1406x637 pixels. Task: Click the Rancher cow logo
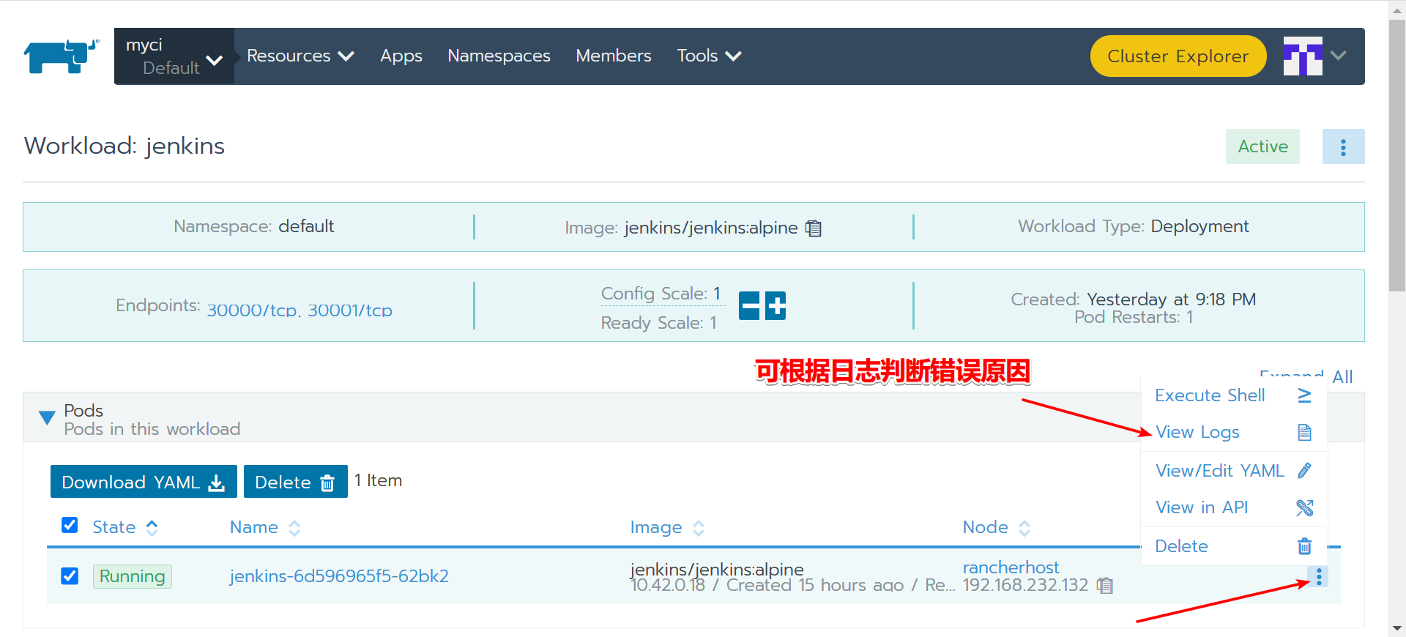click(x=61, y=56)
